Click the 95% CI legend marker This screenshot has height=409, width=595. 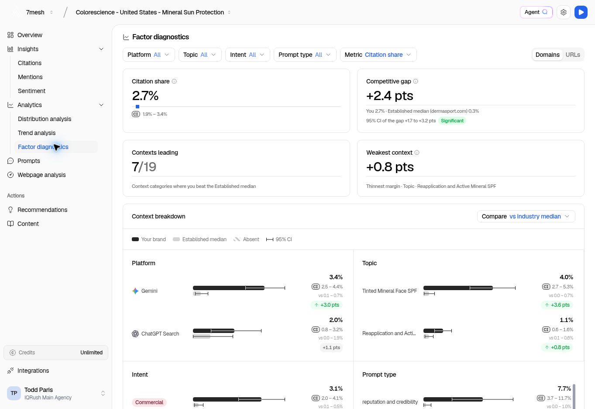click(270, 239)
